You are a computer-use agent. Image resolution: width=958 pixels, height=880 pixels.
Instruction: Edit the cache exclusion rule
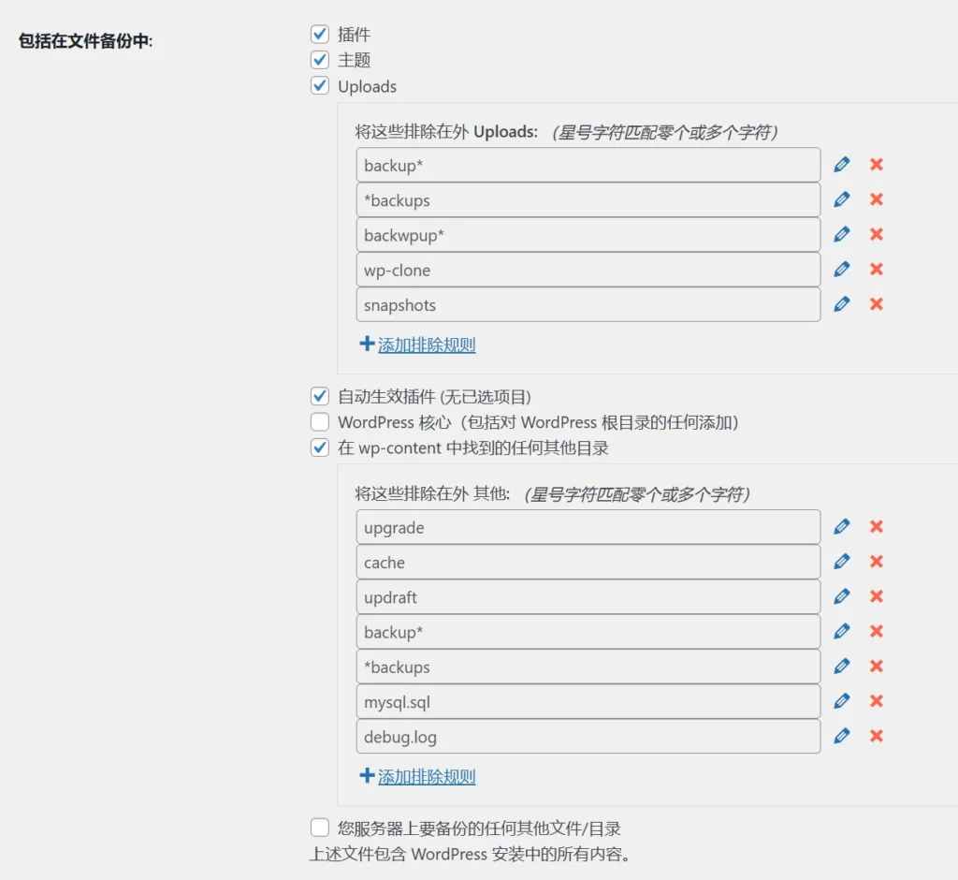pos(841,561)
